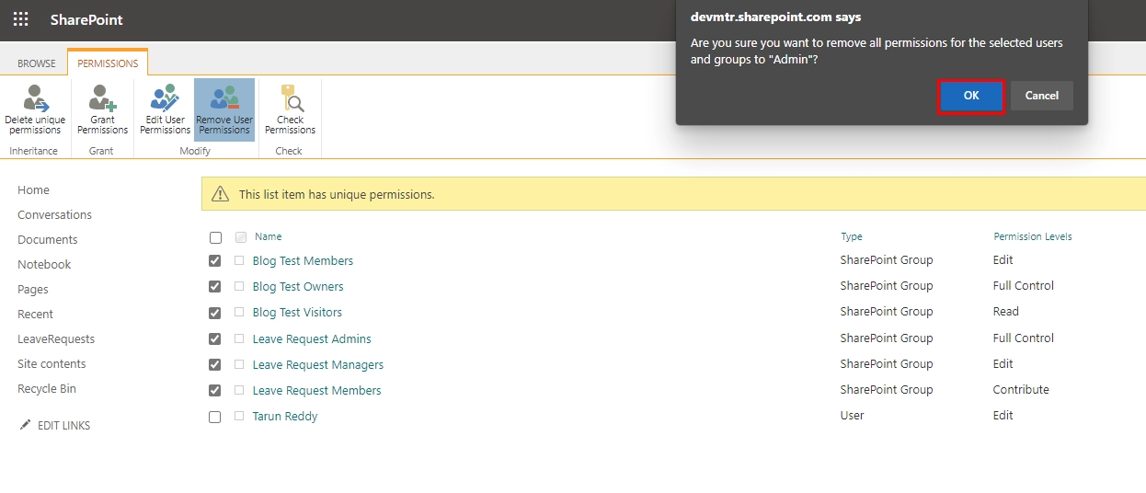Image resolution: width=1146 pixels, height=493 pixels.
Task: Open Site contents in left navigation
Action: tap(52, 364)
